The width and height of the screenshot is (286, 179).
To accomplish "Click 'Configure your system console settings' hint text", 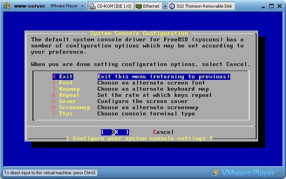I will click(140, 138).
